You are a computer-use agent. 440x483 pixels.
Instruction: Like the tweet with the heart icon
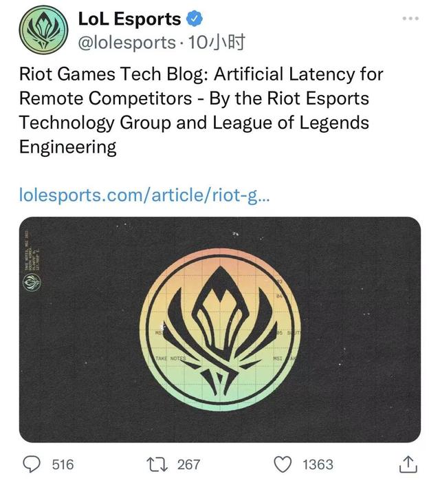283,464
